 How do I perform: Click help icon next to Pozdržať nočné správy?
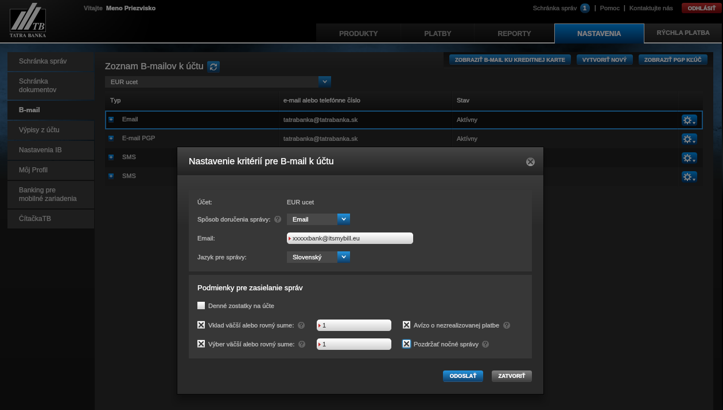[485, 344]
